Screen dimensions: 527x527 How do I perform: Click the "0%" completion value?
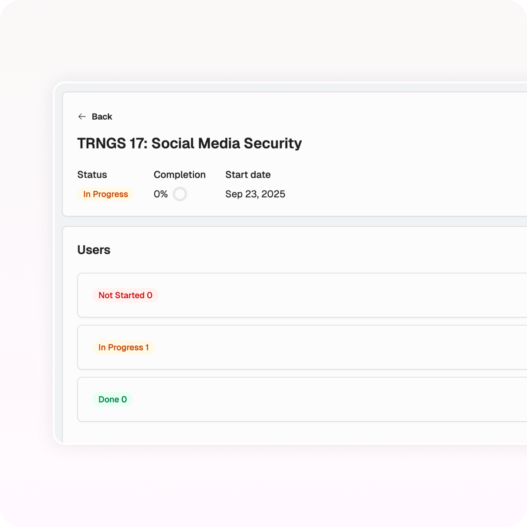(x=160, y=194)
